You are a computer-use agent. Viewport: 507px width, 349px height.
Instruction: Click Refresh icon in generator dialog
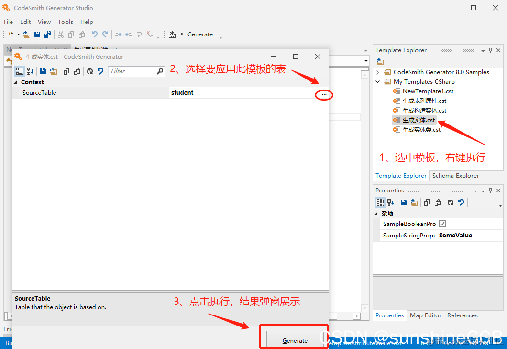90,71
